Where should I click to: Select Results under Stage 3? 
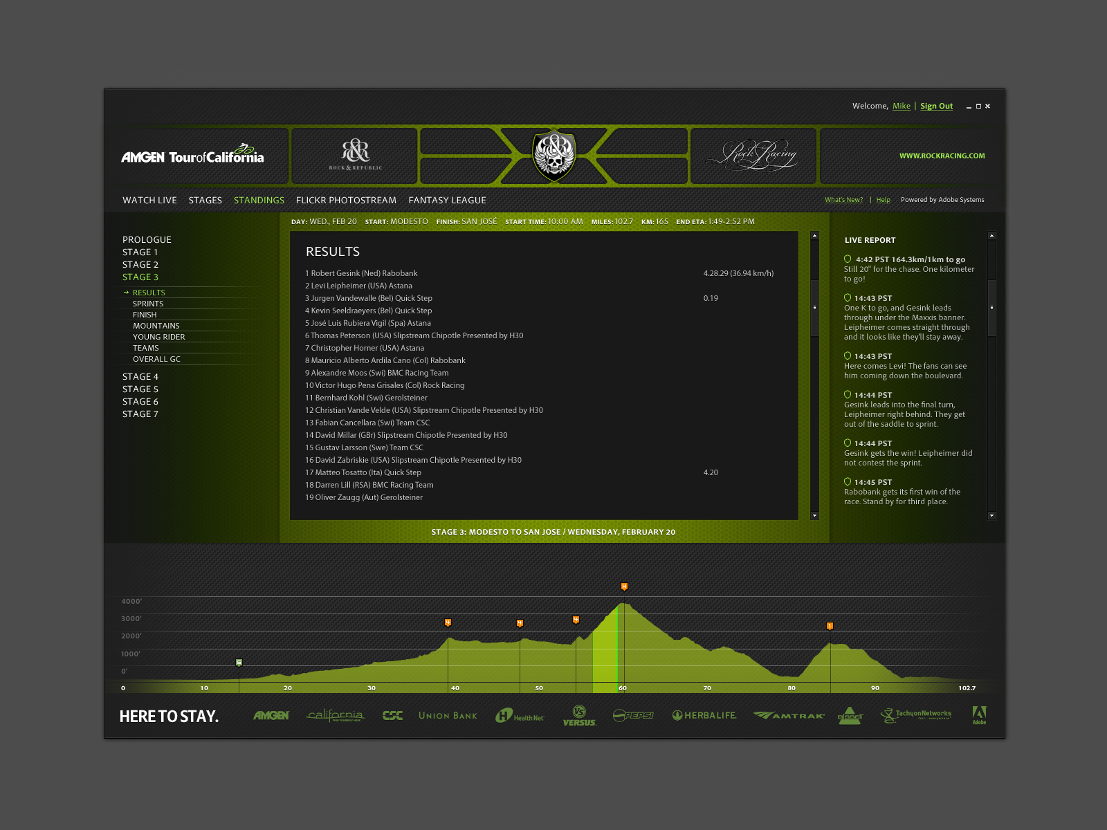[x=149, y=293]
